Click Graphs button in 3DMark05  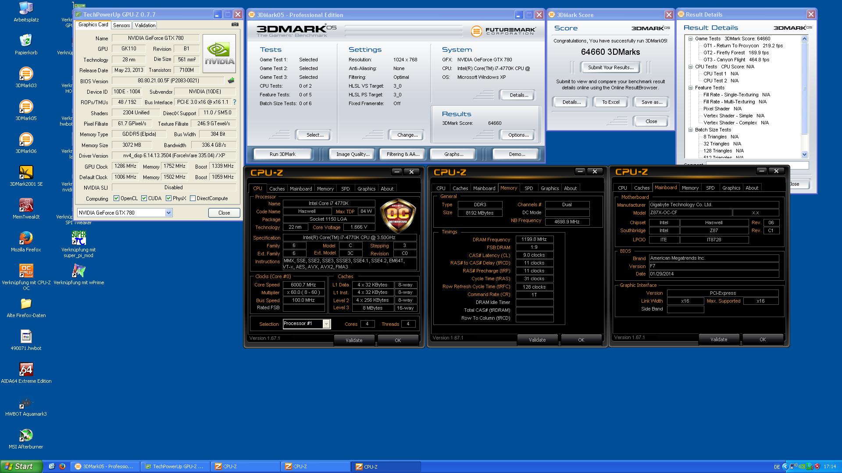[453, 154]
